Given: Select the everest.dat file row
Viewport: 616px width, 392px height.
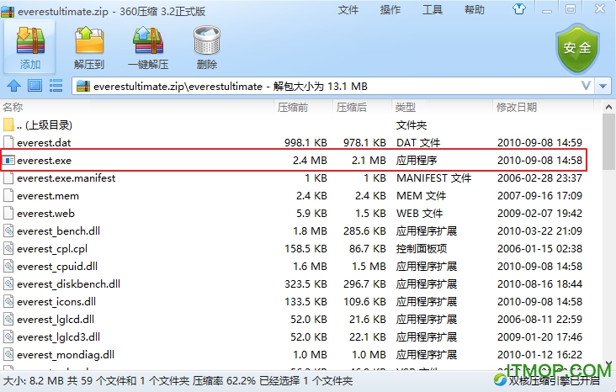Looking at the screenshot, I should (x=294, y=142).
